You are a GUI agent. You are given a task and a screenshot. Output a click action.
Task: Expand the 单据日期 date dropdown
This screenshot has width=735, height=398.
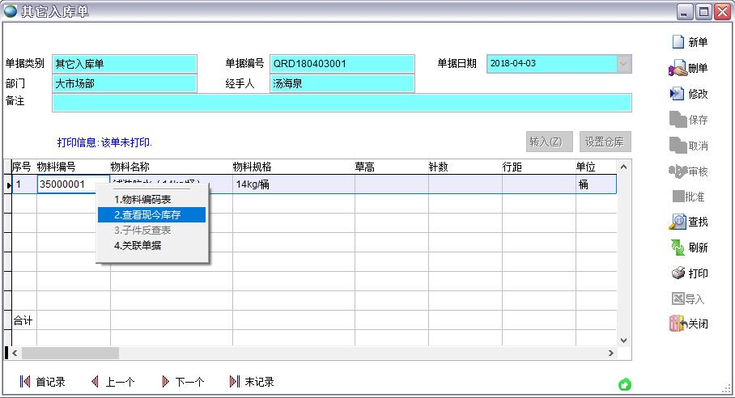tap(623, 64)
